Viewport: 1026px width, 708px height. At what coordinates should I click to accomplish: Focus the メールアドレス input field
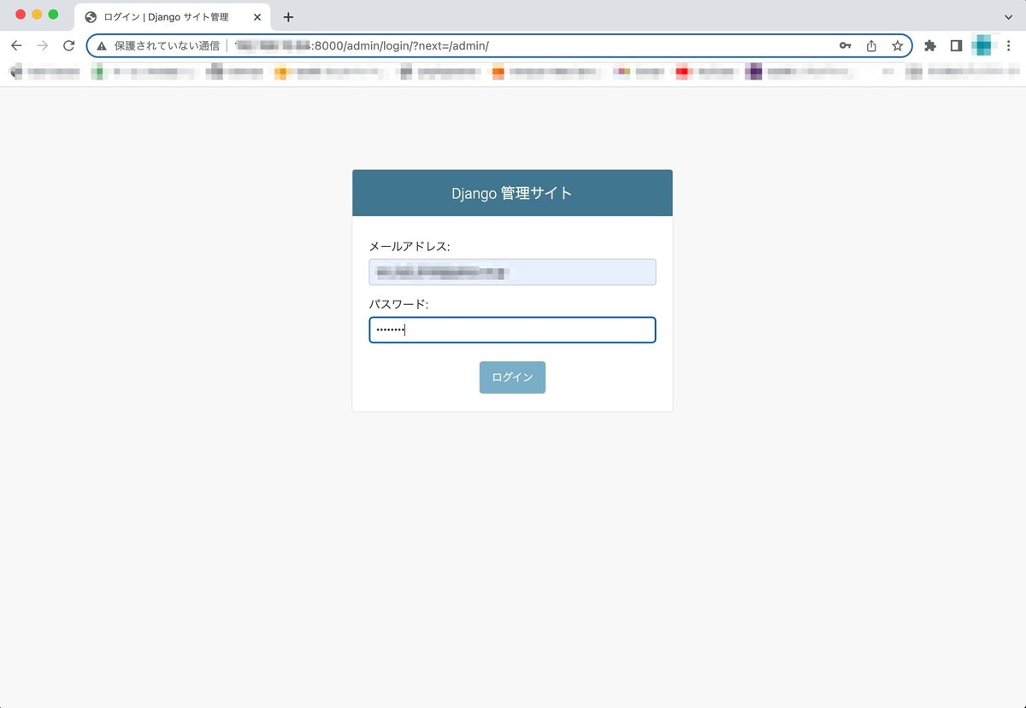(x=512, y=272)
